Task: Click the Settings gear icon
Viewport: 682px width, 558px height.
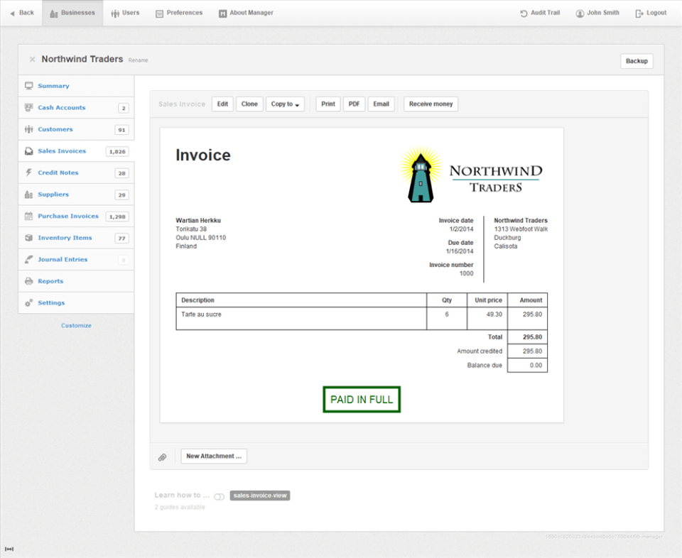Action: 28,302
